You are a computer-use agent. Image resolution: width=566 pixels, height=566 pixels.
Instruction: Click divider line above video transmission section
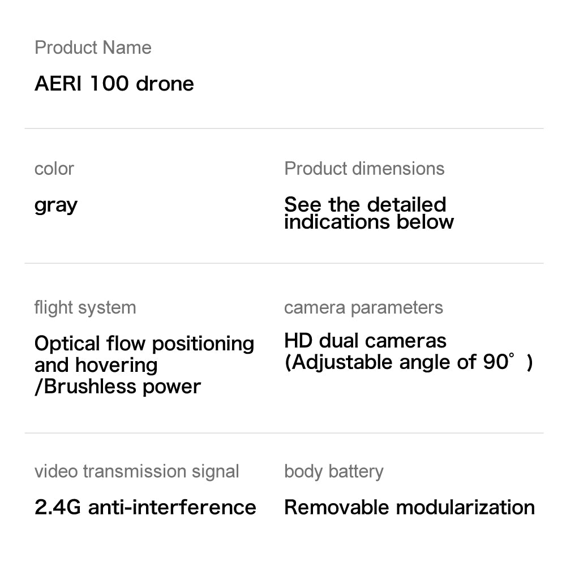[284, 433]
